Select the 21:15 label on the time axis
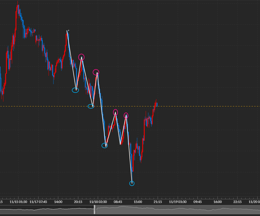 [x=158, y=202]
